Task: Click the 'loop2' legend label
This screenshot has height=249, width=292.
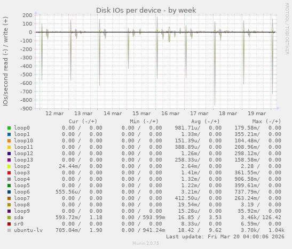Action: 22,166
